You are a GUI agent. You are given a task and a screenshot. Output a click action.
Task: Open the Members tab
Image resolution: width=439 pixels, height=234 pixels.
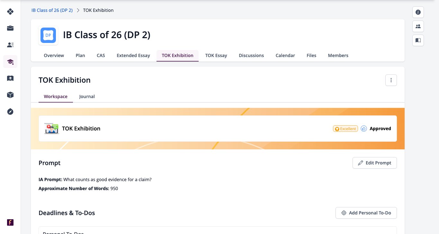pos(338,55)
